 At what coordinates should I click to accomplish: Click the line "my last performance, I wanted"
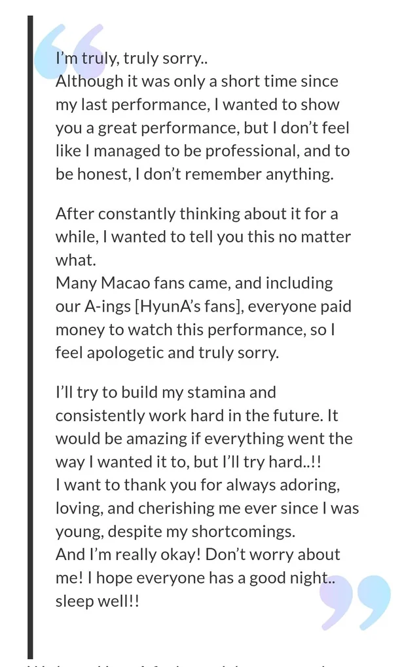pos(197,104)
